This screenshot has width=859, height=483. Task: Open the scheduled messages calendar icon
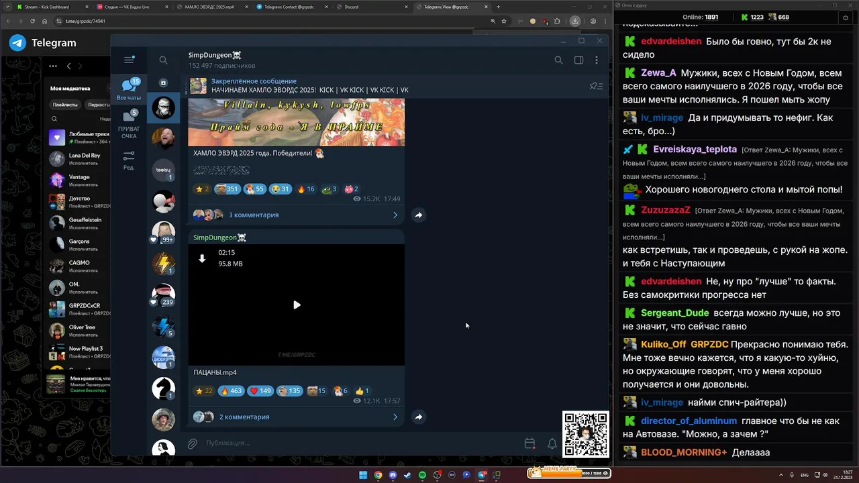(x=529, y=443)
